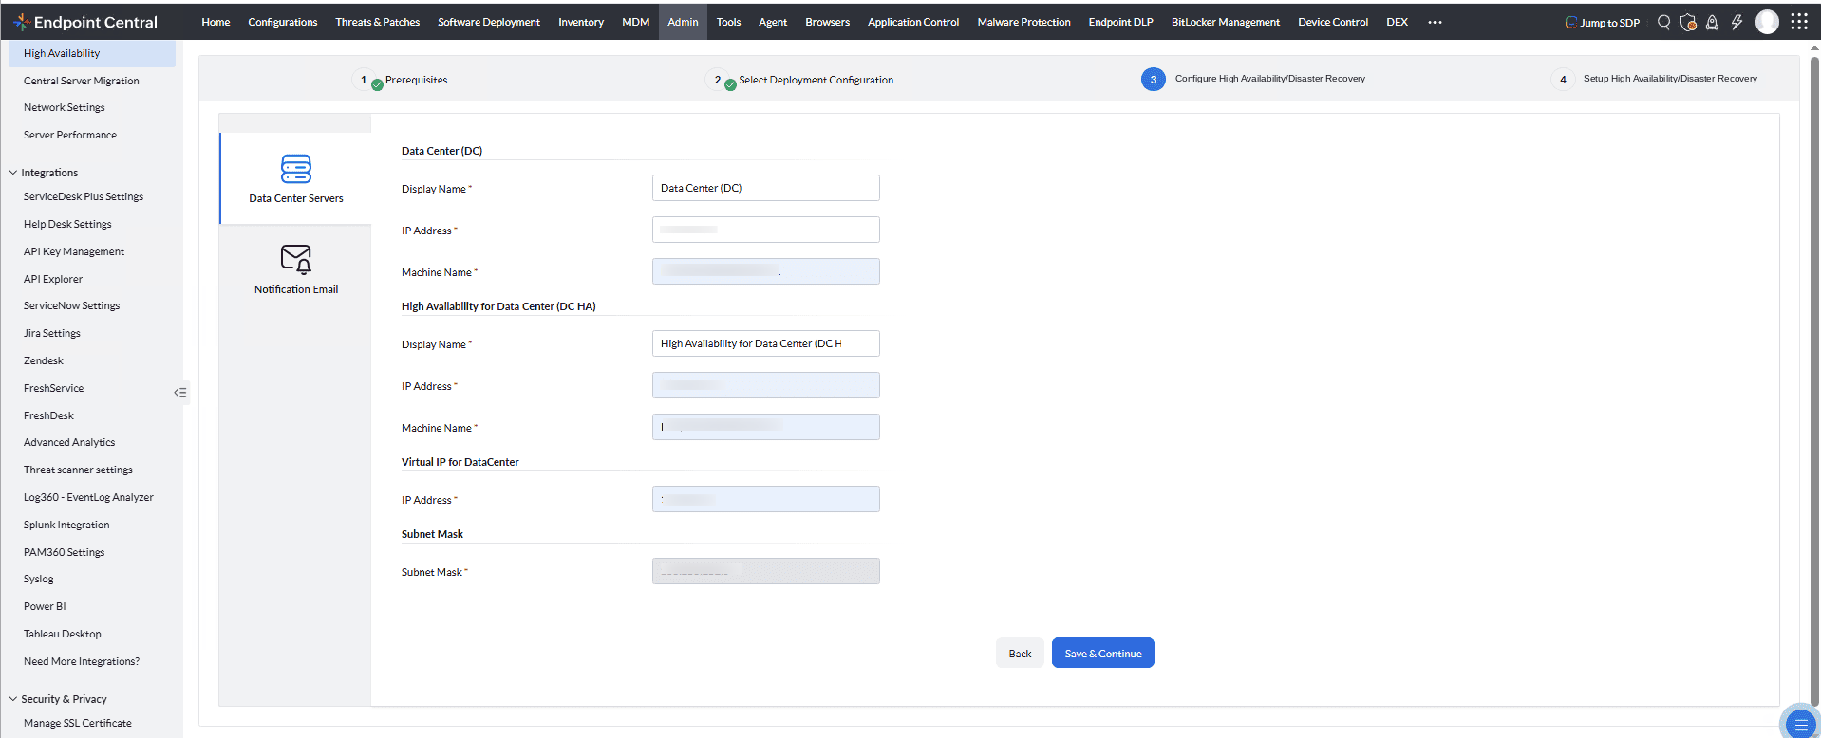This screenshot has width=1821, height=738.
Task: Open Help Desk Settings
Action: point(67,224)
